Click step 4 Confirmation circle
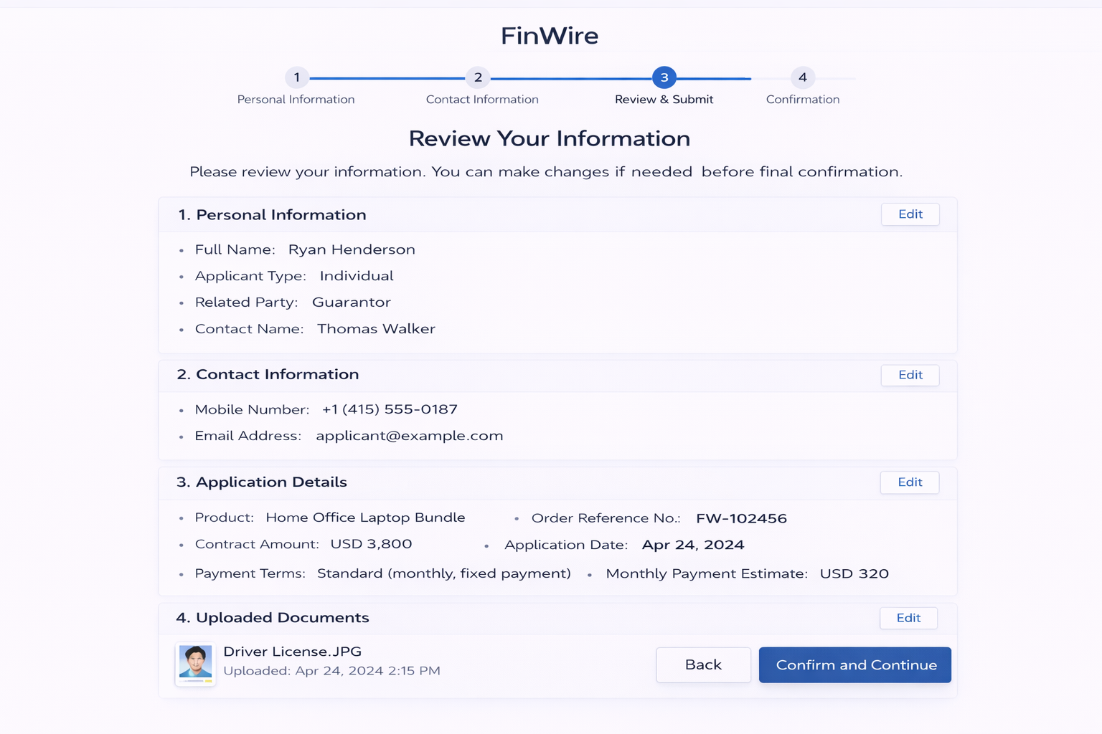Viewport: 1102px width, 734px height. click(x=803, y=78)
